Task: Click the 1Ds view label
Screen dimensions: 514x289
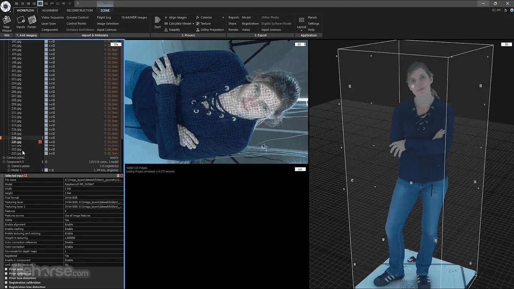Action: point(116,44)
